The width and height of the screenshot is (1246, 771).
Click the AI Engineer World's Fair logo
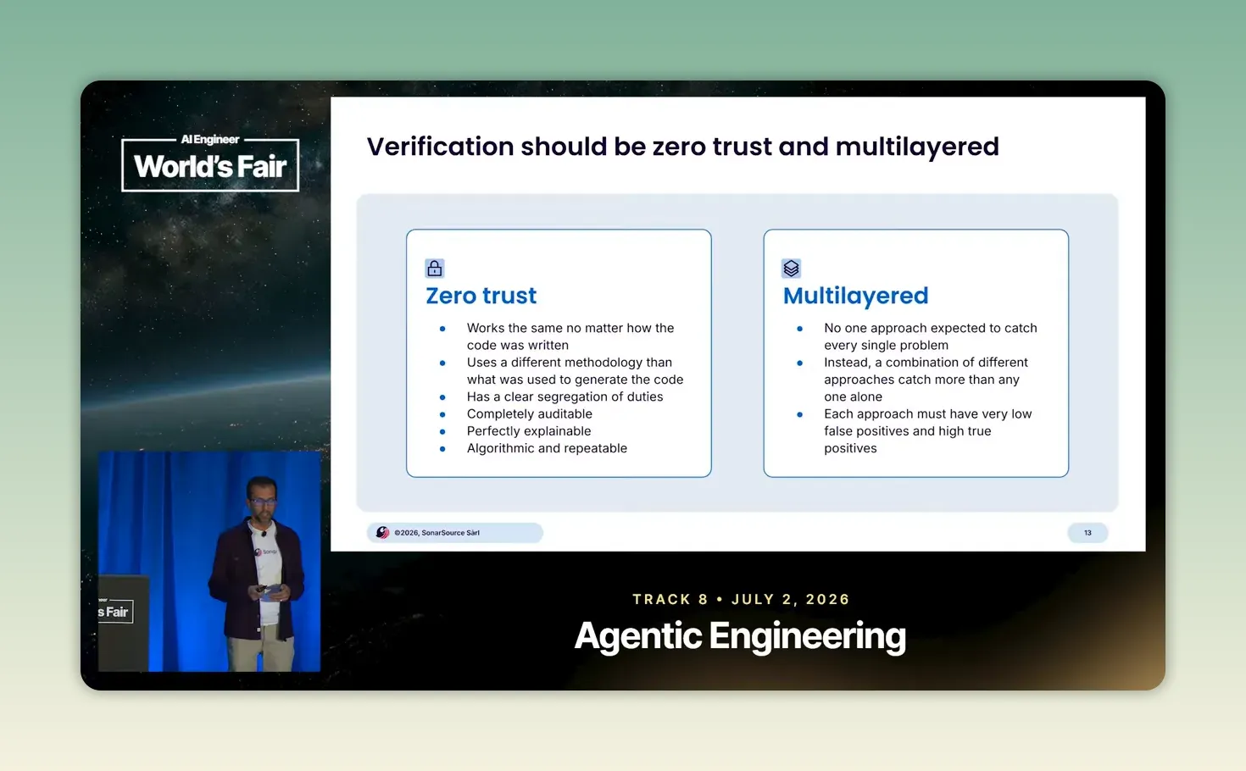[x=210, y=163]
